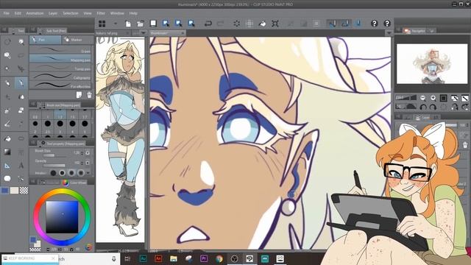Click Navigator fit to screen icon
This screenshot has width=471, height=265.
point(443,98)
